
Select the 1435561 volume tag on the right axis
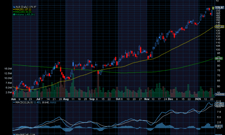click(220, 94)
